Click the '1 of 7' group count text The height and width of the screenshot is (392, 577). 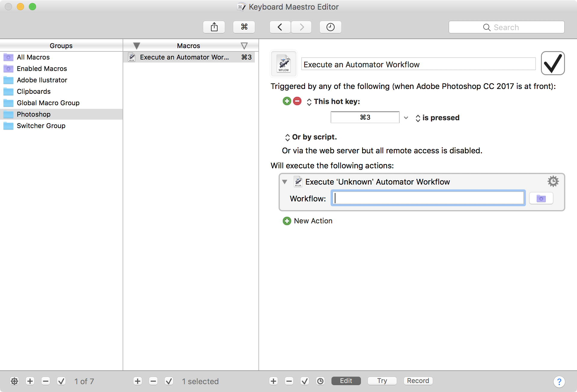point(84,381)
